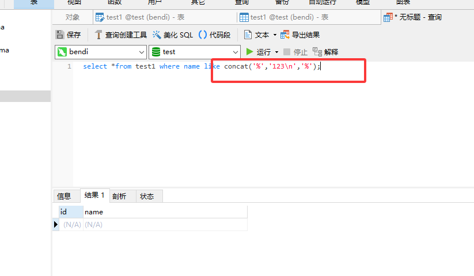Expand the Run (运行) dropdown arrow

[276, 52]
